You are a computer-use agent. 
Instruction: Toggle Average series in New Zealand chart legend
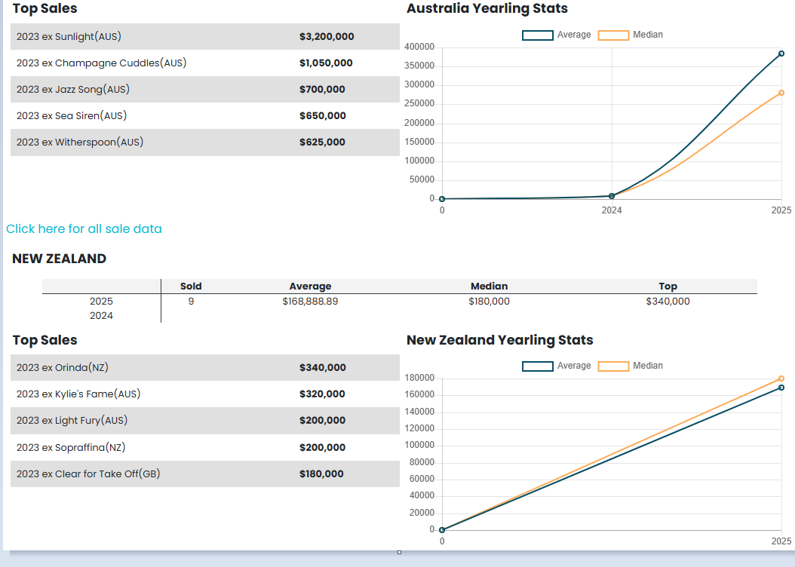[x=557, y=366]
